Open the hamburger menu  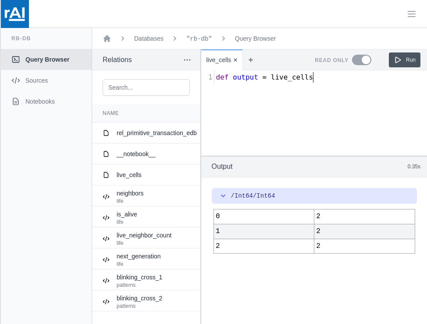pos(411,14)
